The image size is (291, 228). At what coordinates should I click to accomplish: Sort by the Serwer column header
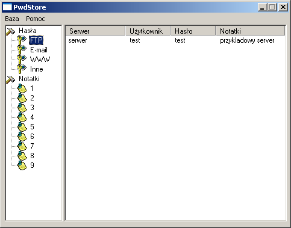coord(95,31)
